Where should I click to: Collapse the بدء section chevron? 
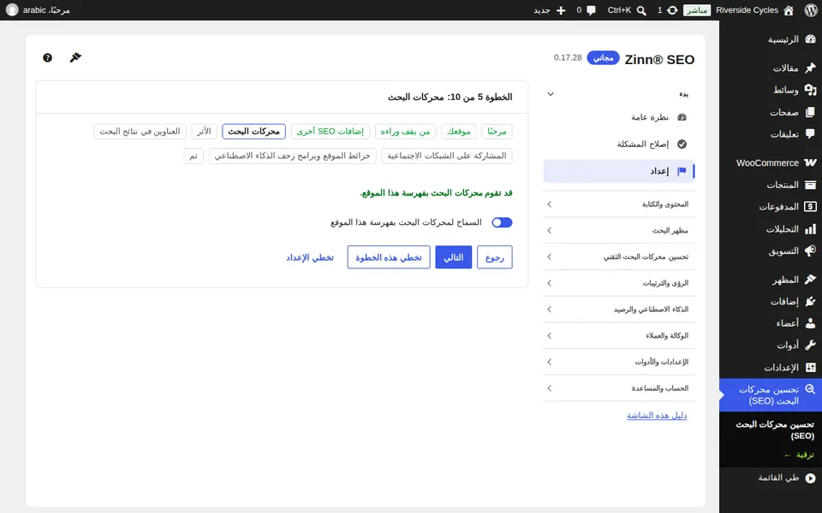551,94
